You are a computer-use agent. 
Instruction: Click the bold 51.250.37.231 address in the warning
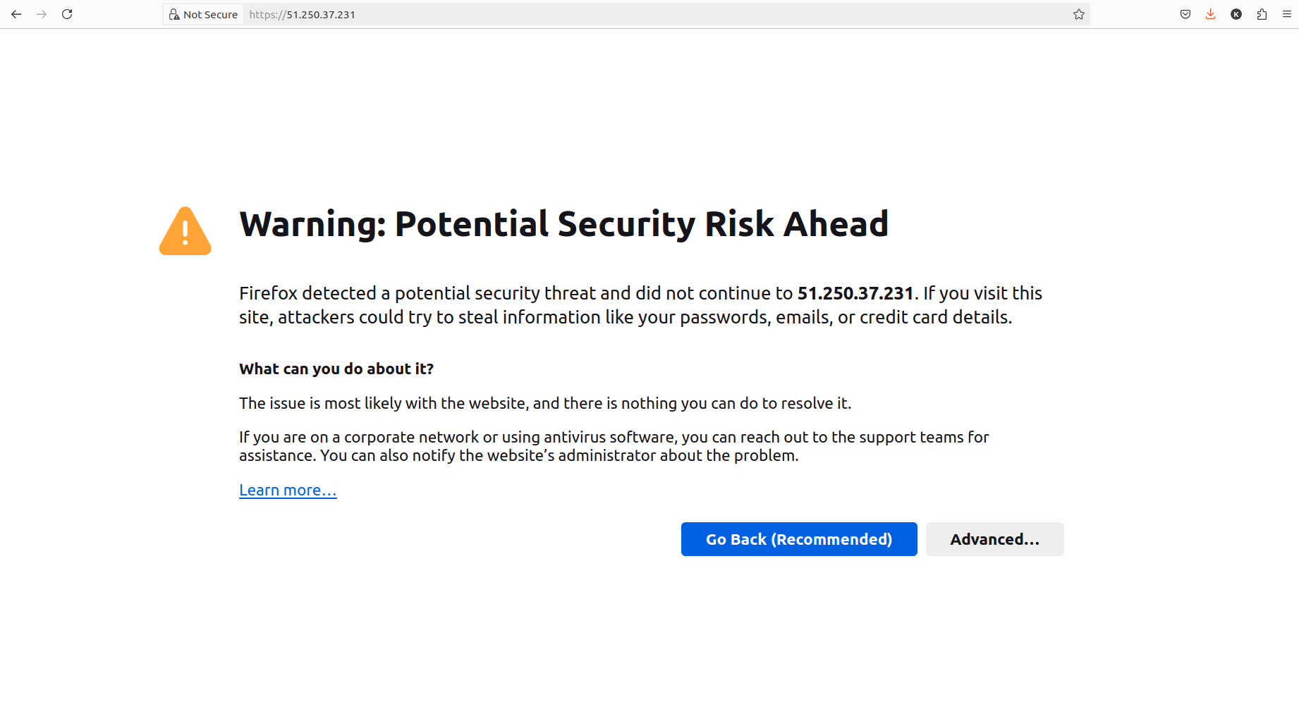[x=855, y=293]
